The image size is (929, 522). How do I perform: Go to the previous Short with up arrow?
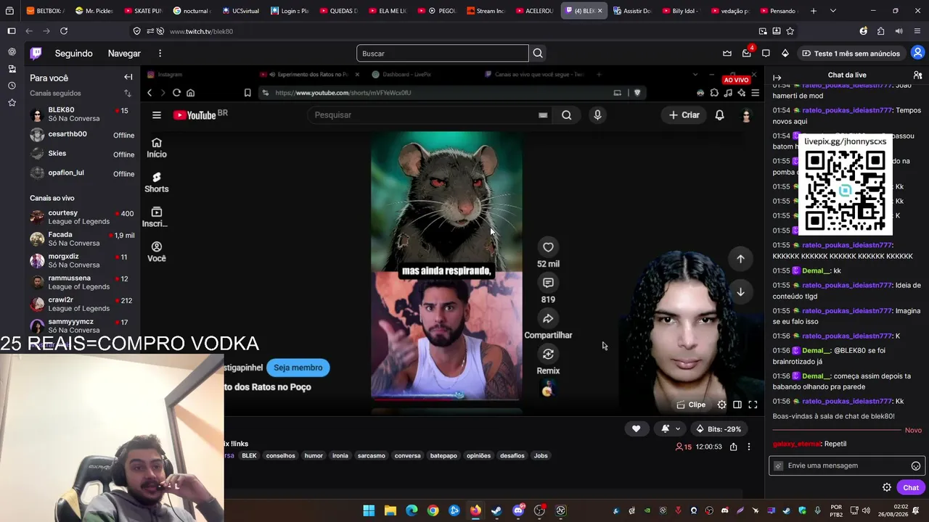pyautogui.click(x=740, y=259)
